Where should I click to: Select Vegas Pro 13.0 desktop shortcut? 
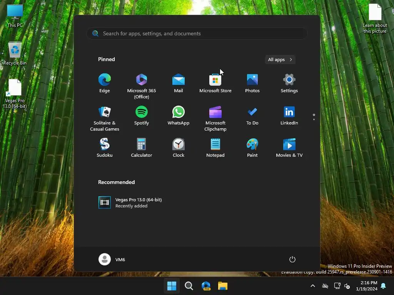click(x=15, y=94)
